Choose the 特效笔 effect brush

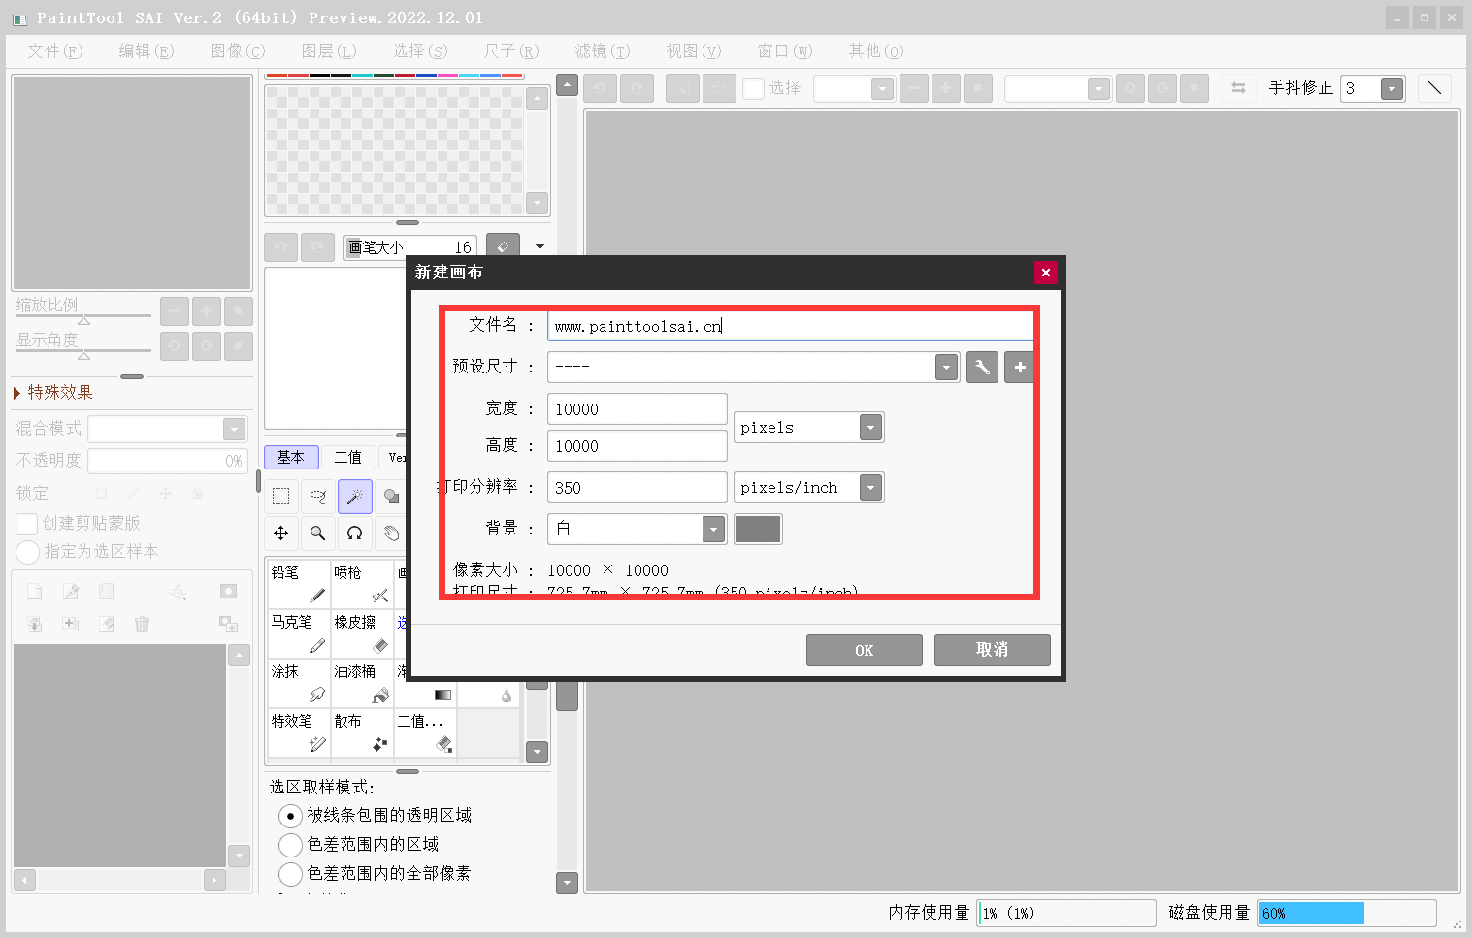[299, 732]
